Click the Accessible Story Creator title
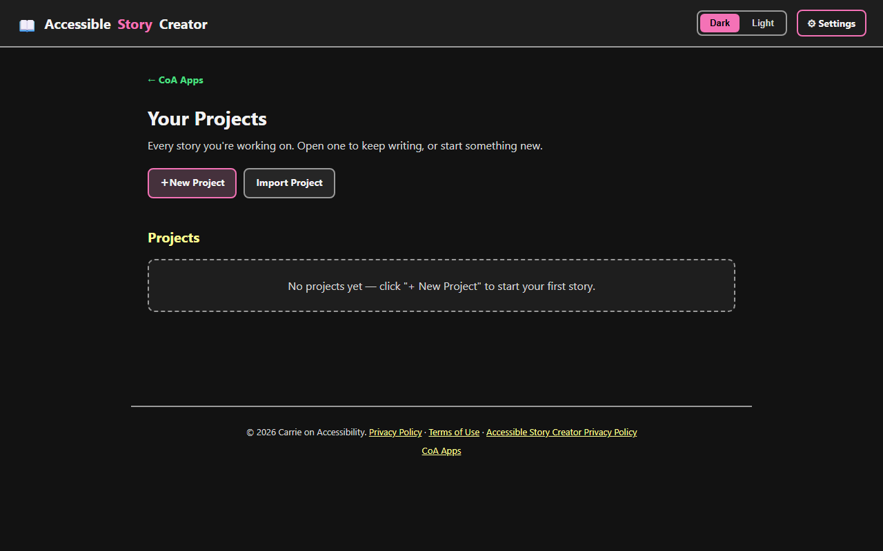This screenshot has width=883, height=551. [126, 24]
